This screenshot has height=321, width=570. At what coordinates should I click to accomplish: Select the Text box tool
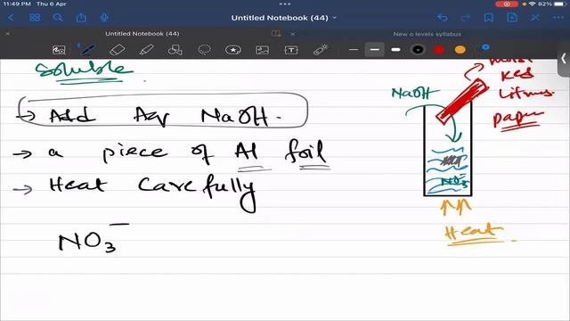[291, 50]
